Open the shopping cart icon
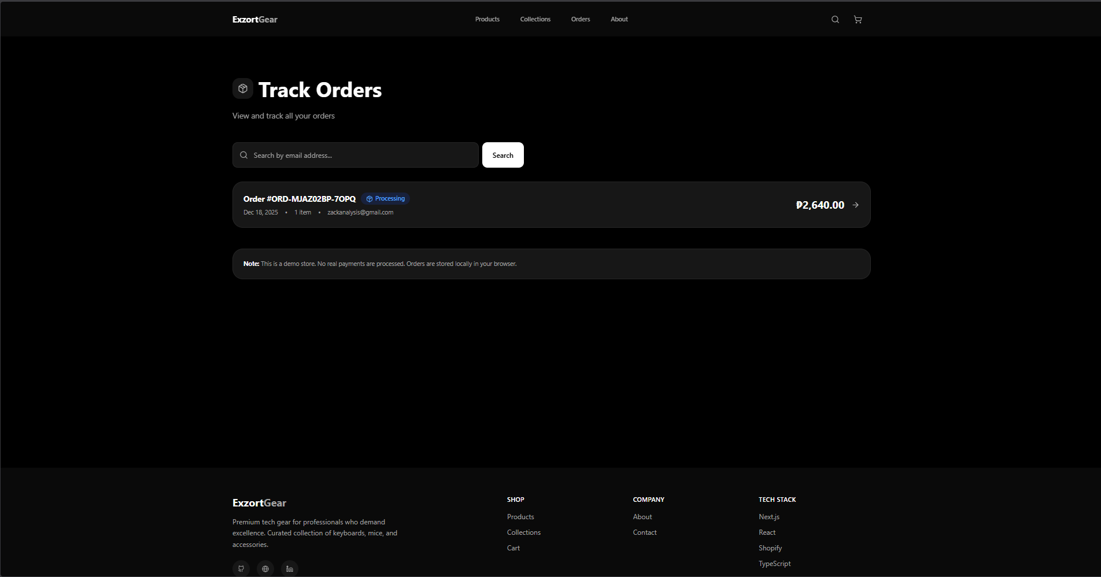 [858, 20]
